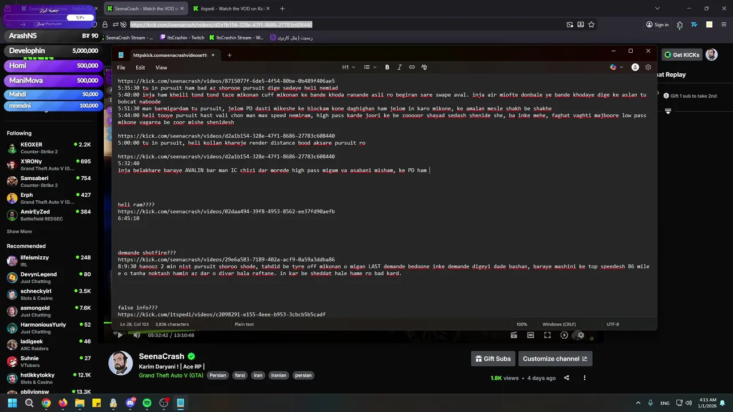The height and width of the screenshot is (412, 733).
Task: Play the Kick video
Action: (x=120, y=335)
